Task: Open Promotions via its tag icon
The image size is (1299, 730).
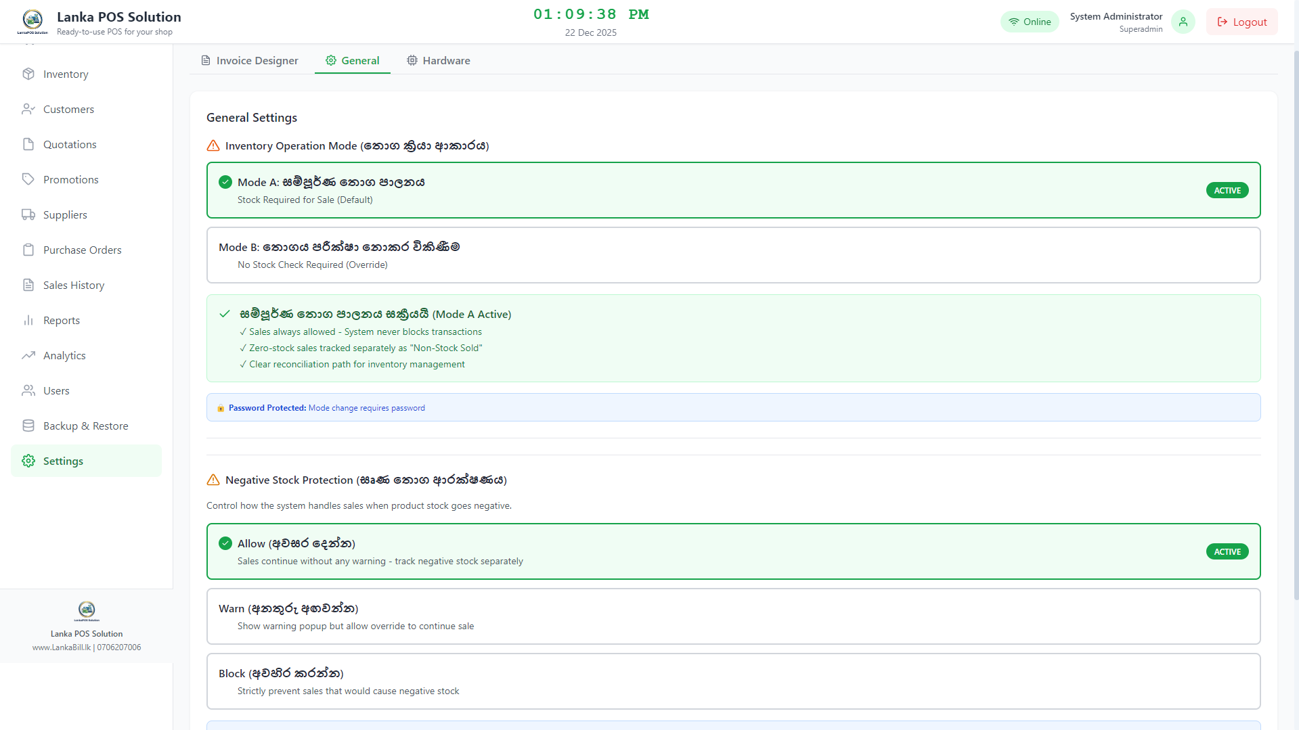Action: [28, 179]
